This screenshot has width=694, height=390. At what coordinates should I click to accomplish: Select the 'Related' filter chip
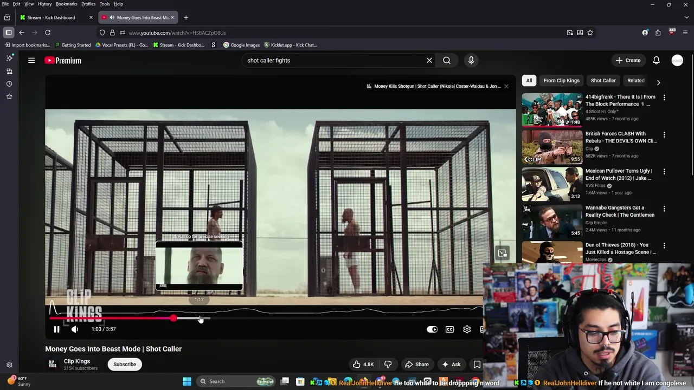[x=635, y=81]
